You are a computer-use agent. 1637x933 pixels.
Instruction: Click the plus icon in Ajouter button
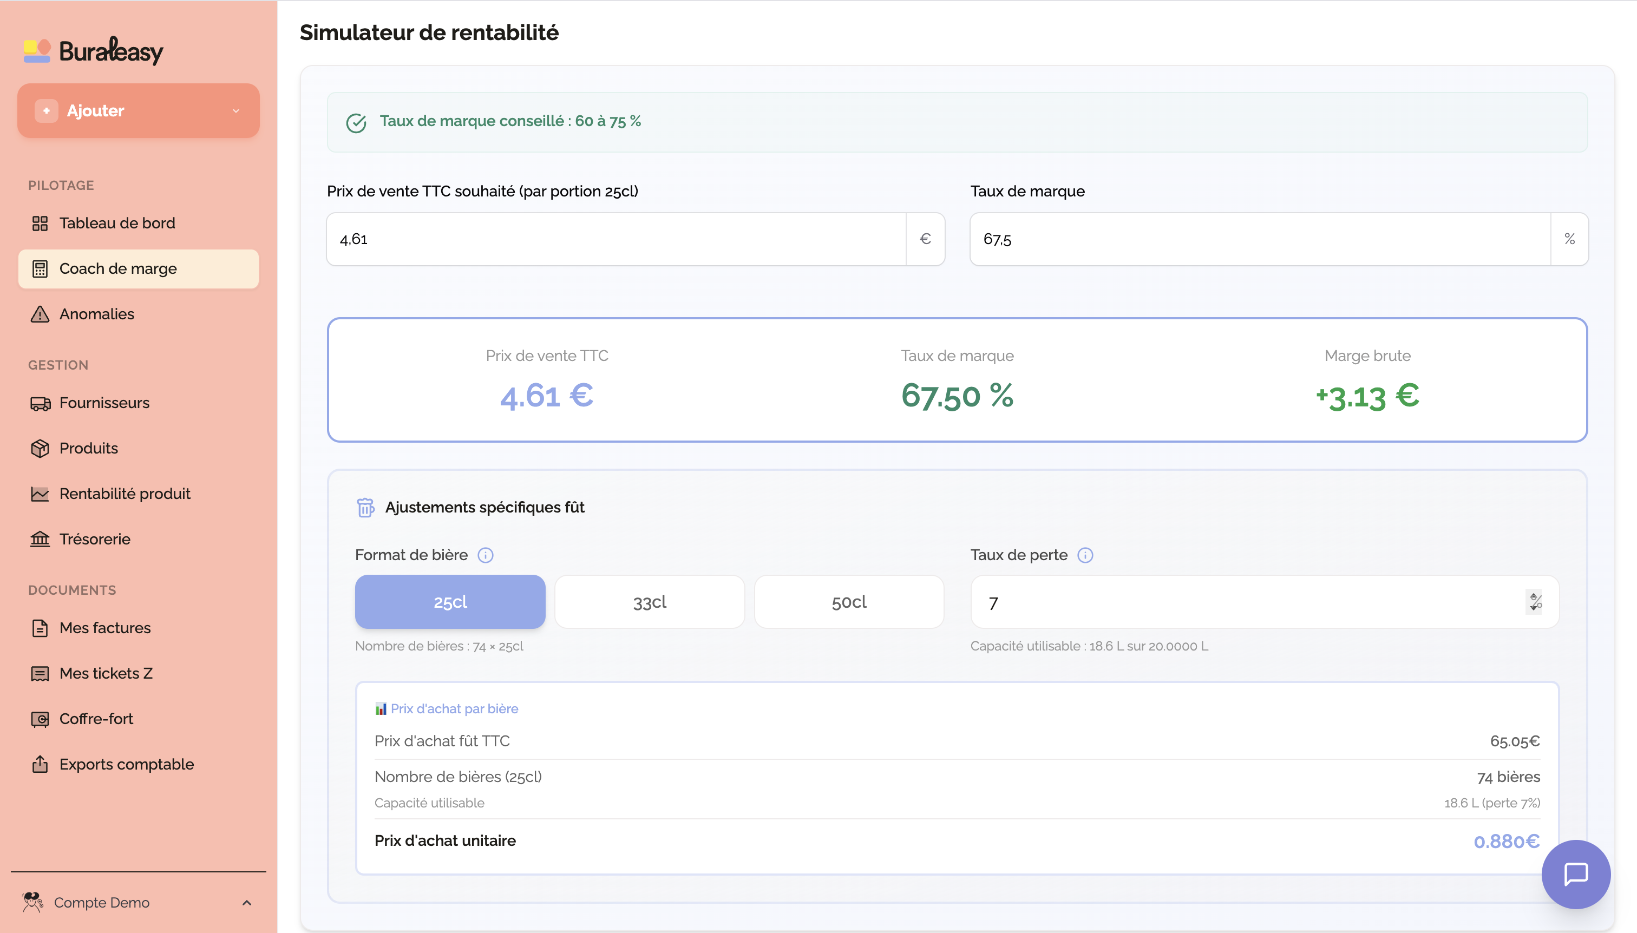tap(46, 111)
